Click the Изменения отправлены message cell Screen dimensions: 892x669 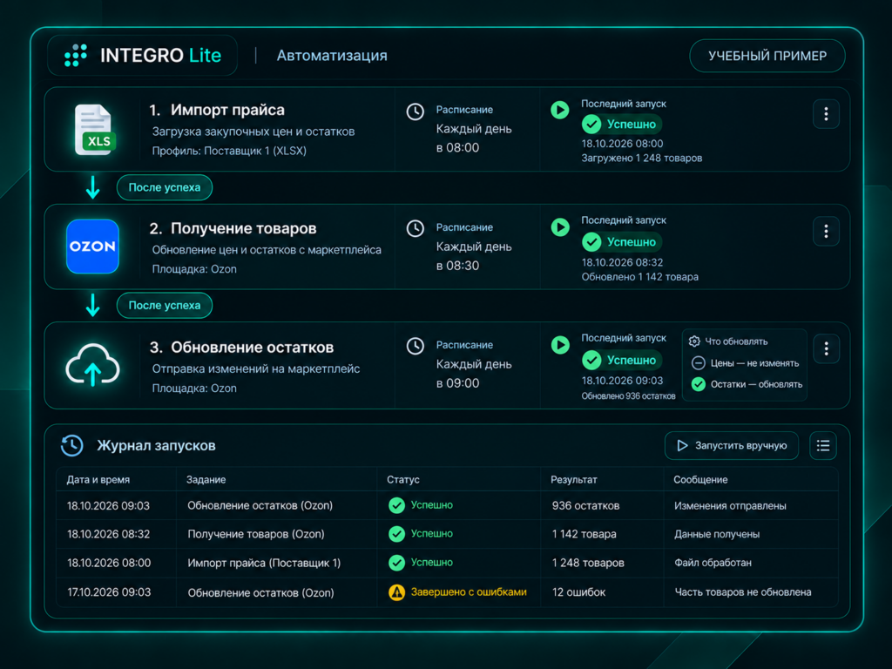pyautogui.click(x=731, y=505)
